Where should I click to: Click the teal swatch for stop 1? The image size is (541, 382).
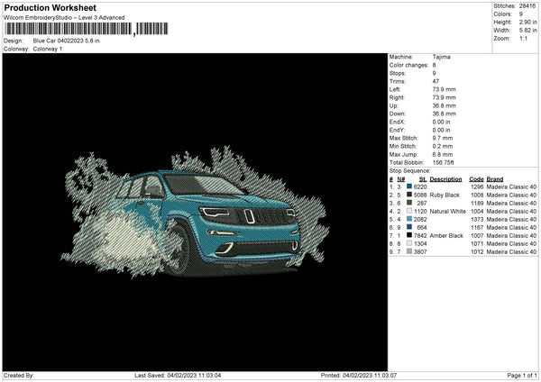(x=412, y=186)
